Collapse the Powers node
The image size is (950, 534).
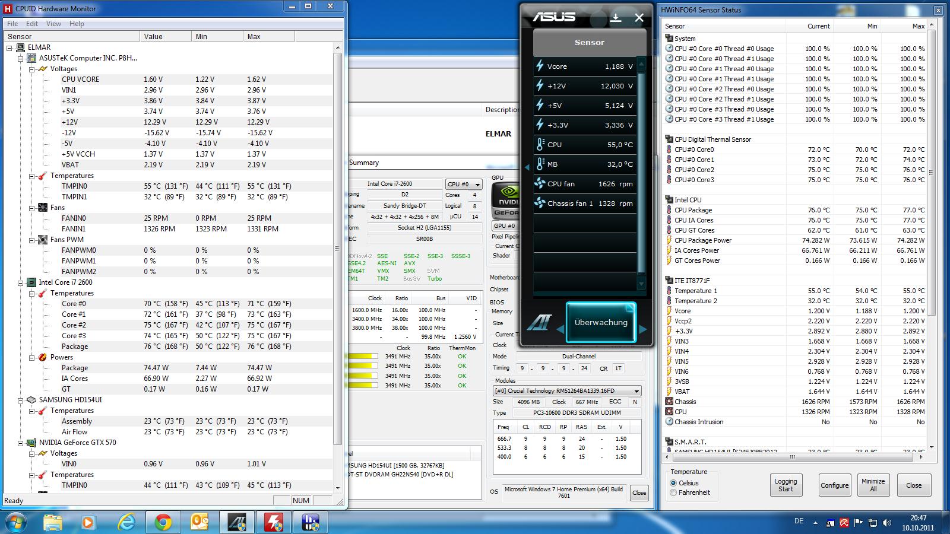31,357
